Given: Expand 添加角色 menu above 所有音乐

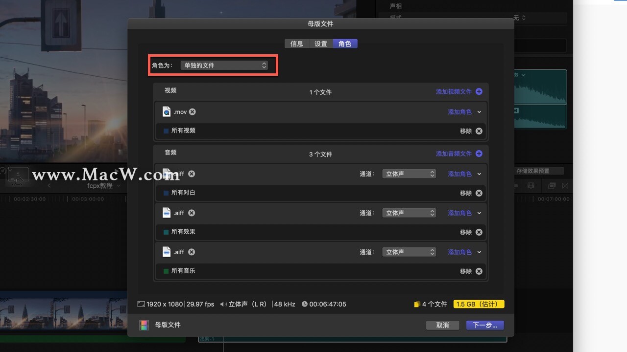Looking at the screenshot, I should [479, 252].
